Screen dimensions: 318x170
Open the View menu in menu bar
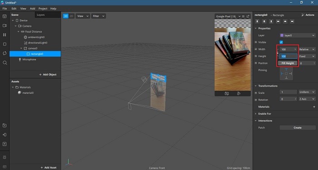(23, 9)
